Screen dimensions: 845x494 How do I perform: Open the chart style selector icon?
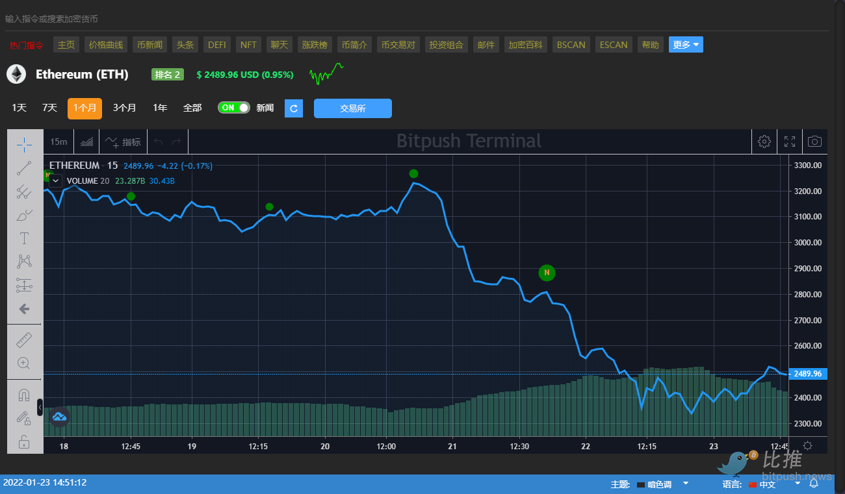(86, 142)
